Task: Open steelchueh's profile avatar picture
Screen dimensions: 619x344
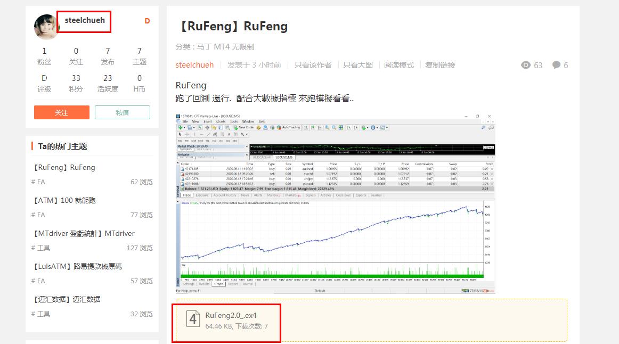Action: [46, 27]
